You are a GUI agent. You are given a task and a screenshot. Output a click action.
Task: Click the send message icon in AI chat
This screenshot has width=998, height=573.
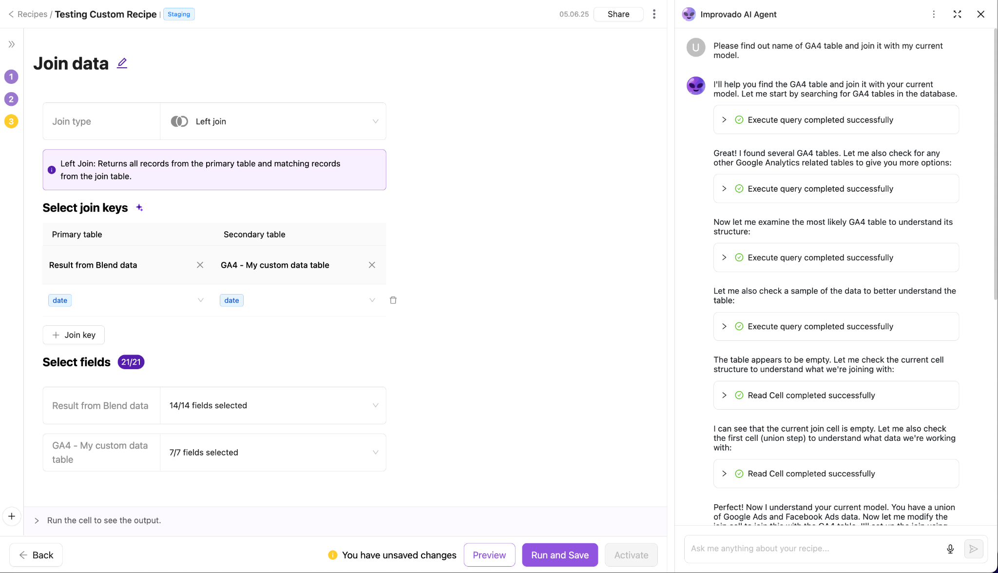point(974,549)
